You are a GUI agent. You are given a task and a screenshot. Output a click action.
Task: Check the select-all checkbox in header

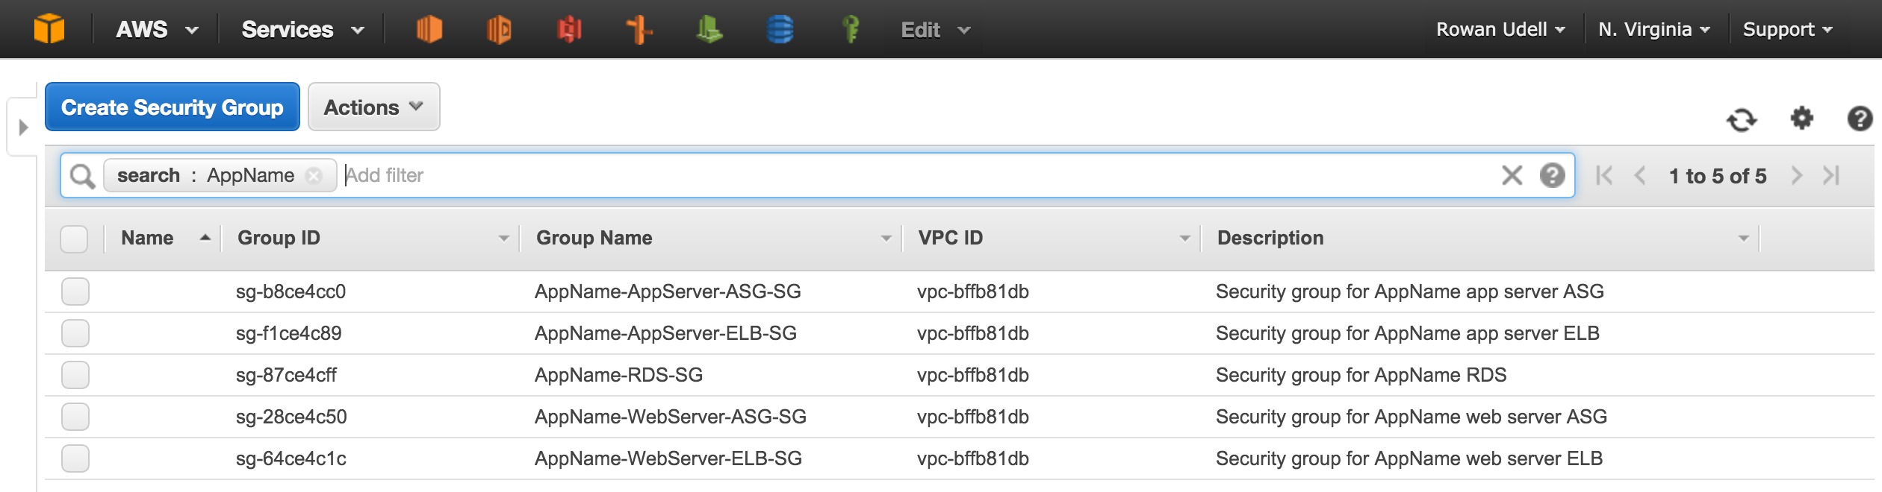coord(75,237)
